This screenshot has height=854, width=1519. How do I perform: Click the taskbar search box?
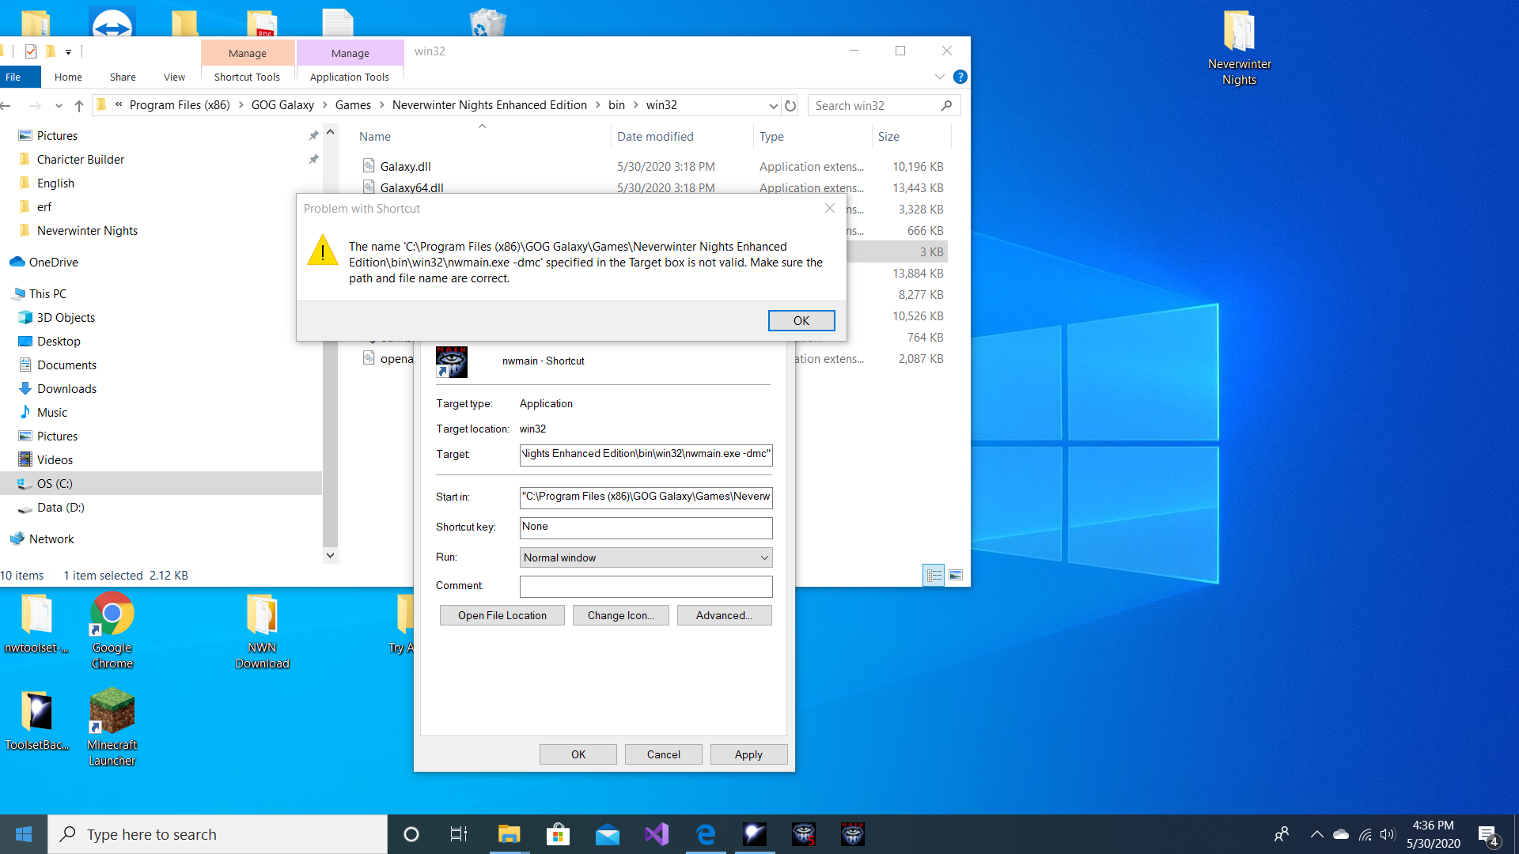point(218,834)
